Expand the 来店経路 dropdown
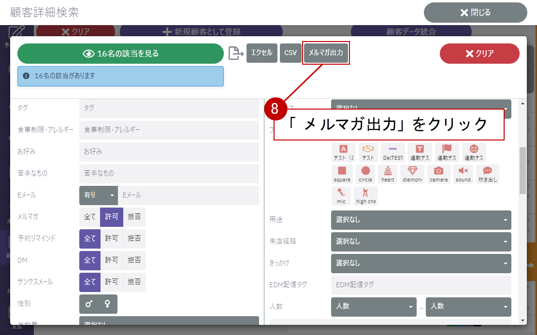537x335 pixels. click(x=421, y=241)
